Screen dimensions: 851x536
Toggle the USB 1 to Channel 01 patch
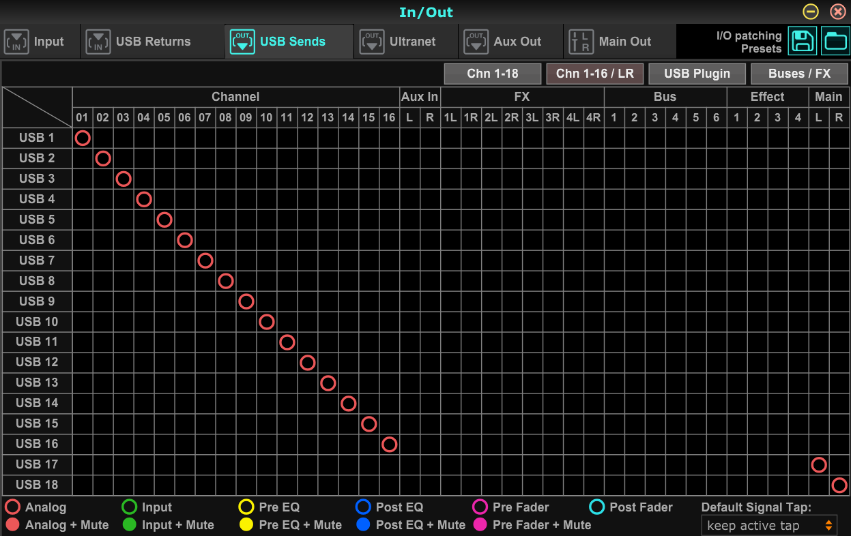pos(83,138)
